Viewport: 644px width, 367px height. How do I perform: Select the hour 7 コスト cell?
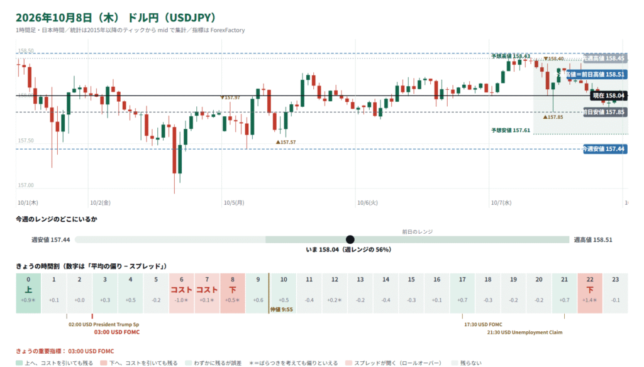point(207,293)
